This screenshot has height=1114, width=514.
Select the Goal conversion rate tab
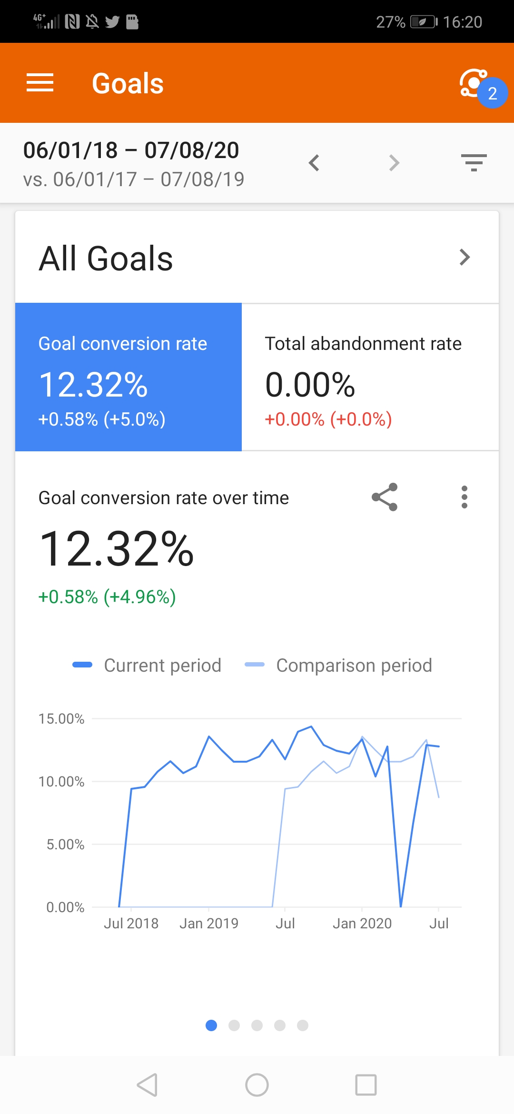pos(128,377)
